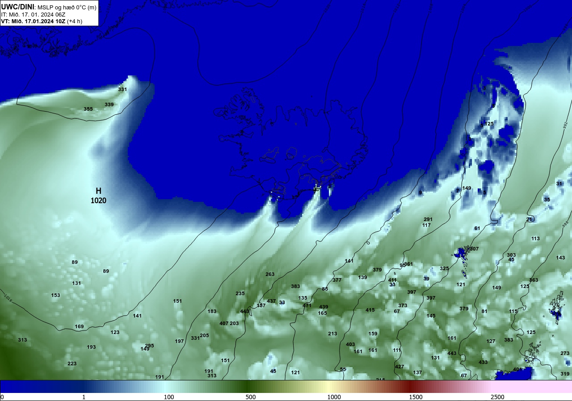Click the 355 height value
Viewport: 572px width, 401px height.
88,109
